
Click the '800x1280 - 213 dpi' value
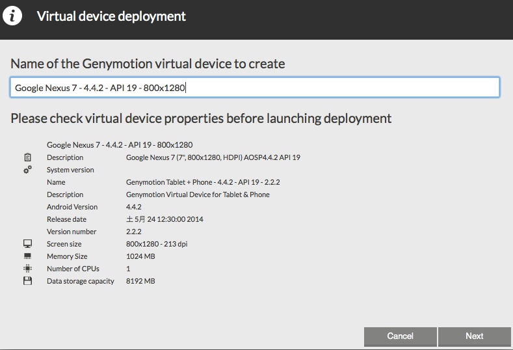coord(157,244)
